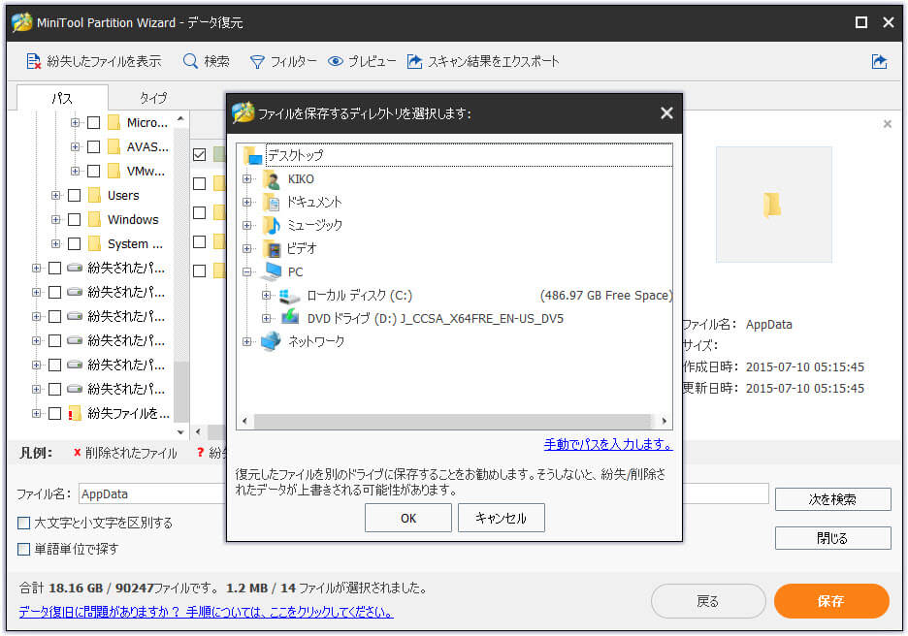The width and height of the screenshot is (908, 636).
Task: Export scan results via toolbar icon
Action: pos(414,61)
